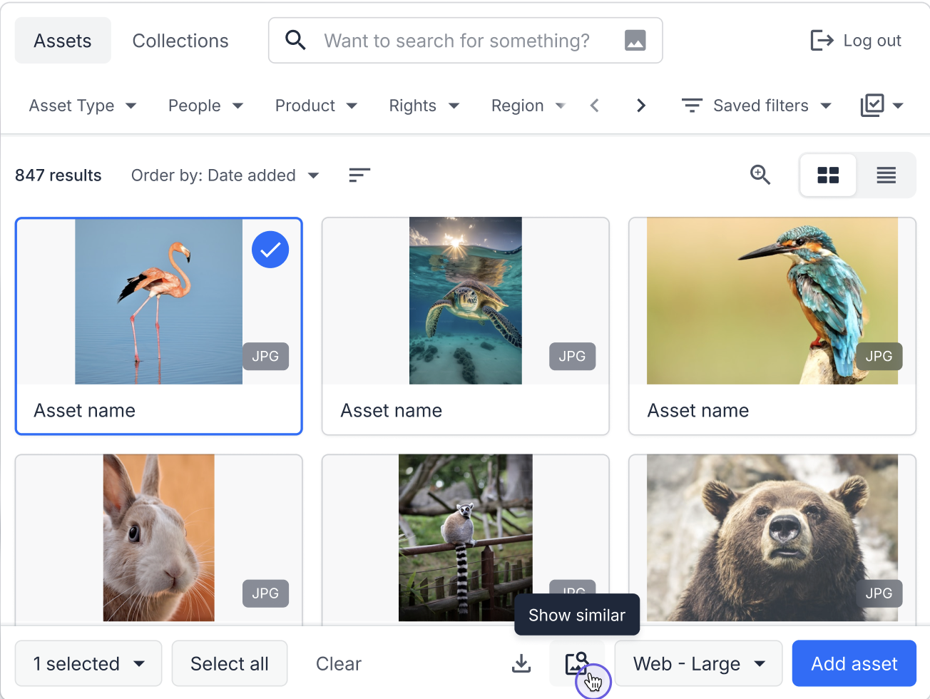
Task: Click the right arrow to scroll filters forward
Action: point(640,106)
